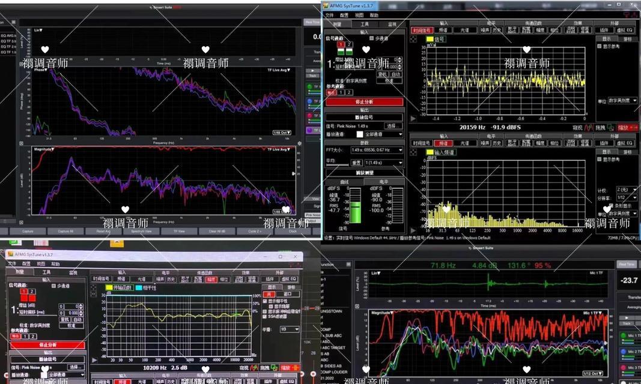Open the 1/12 Oct smoothing dropdown in Smaart
This screenshot has width=641, height=384.
tap(593, 373)
